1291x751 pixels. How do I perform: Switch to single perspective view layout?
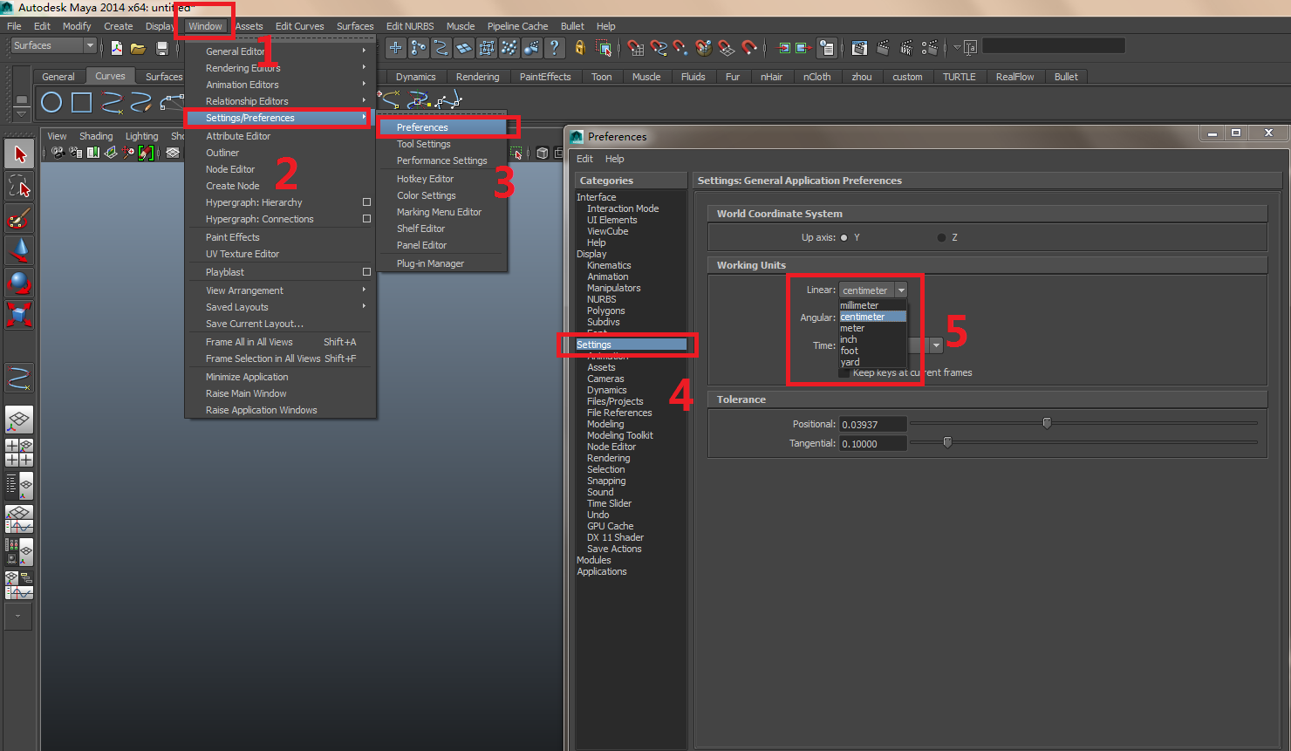(19, 420)
